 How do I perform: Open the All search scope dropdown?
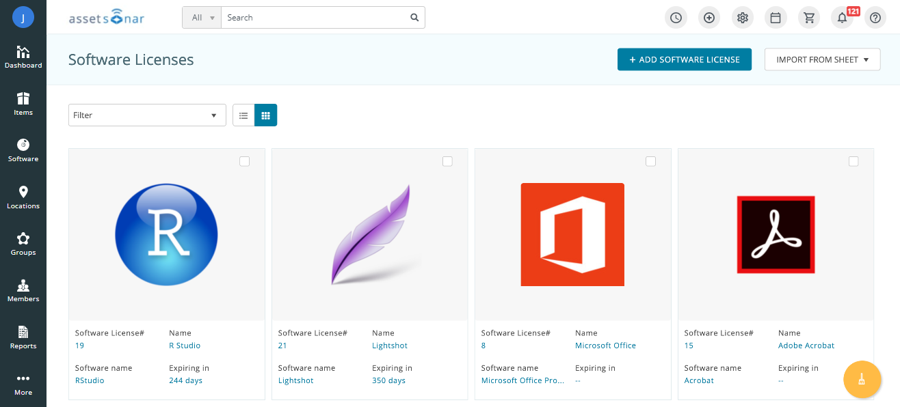coord(202,18)
